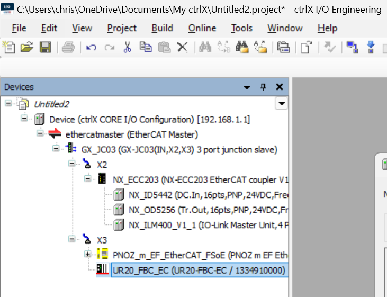Open the Project menu
The height and width of the screenshot is (297, 387).
[x=122, y=28]
